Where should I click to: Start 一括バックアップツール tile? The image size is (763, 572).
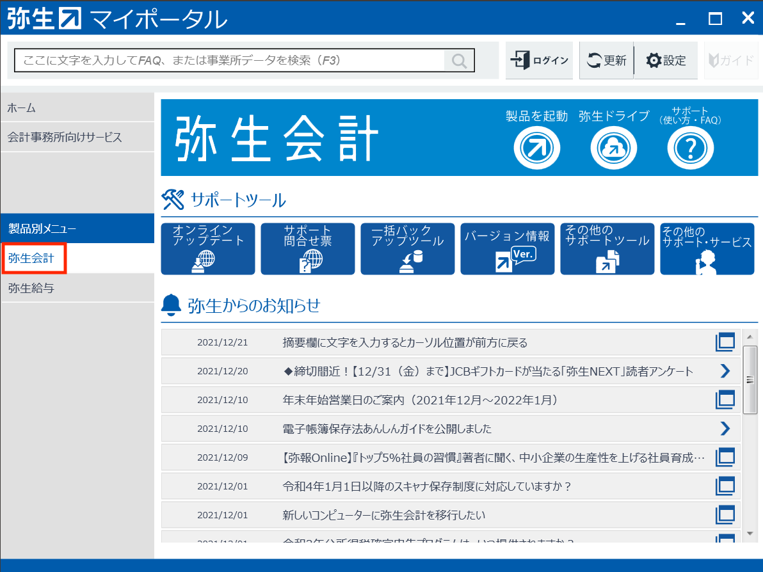coord(408,249)
